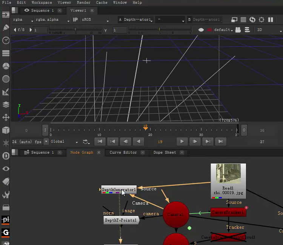Open the Particles nodes toolbar icon
The width and height of the screenshot is (283, 245).
pyautogui.click(x=6, y=143)
